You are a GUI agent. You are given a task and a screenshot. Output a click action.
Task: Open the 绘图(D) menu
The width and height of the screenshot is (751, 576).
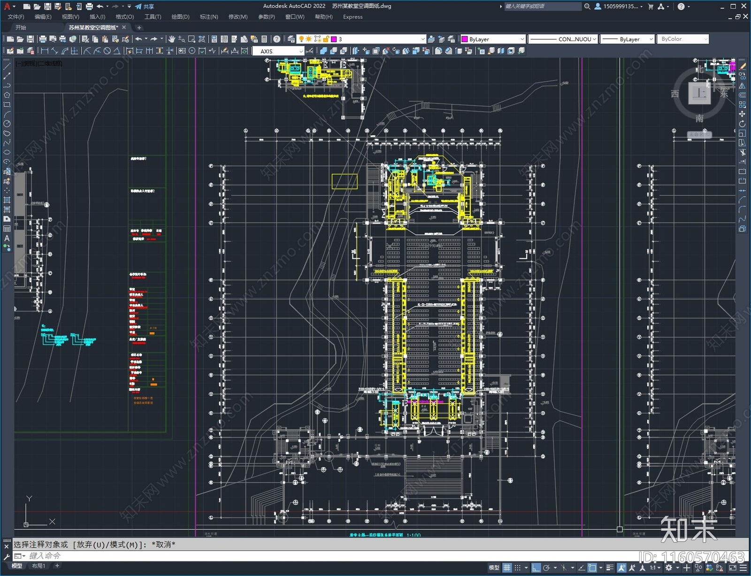180,16
